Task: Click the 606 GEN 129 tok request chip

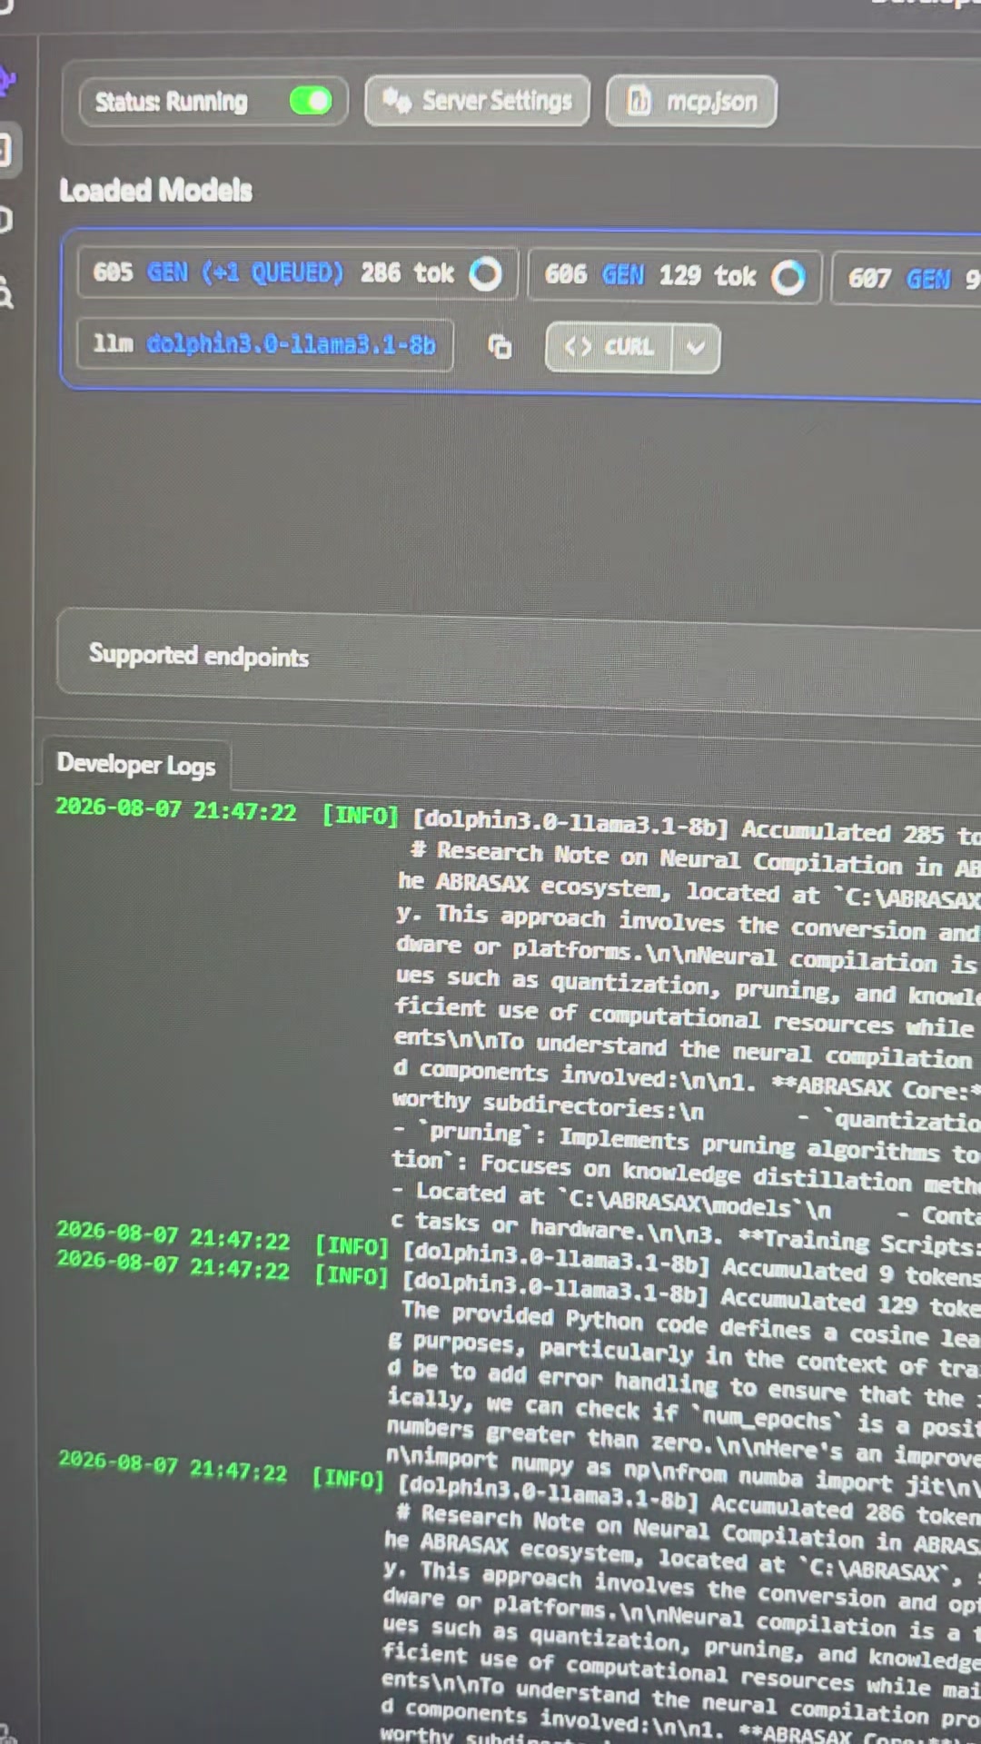Action: click(674, 275)
